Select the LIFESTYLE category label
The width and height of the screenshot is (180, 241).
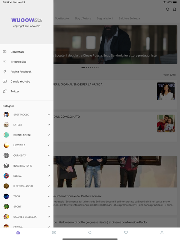[x=19, y=145]
